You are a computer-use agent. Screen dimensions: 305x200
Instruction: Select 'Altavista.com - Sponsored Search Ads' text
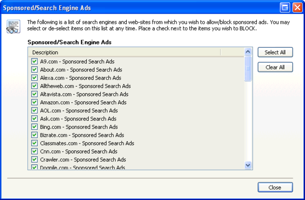coord(84,94)
